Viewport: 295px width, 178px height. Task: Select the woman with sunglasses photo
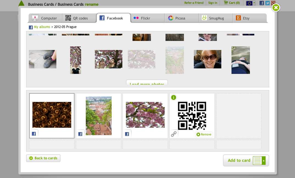pos(207,59)
